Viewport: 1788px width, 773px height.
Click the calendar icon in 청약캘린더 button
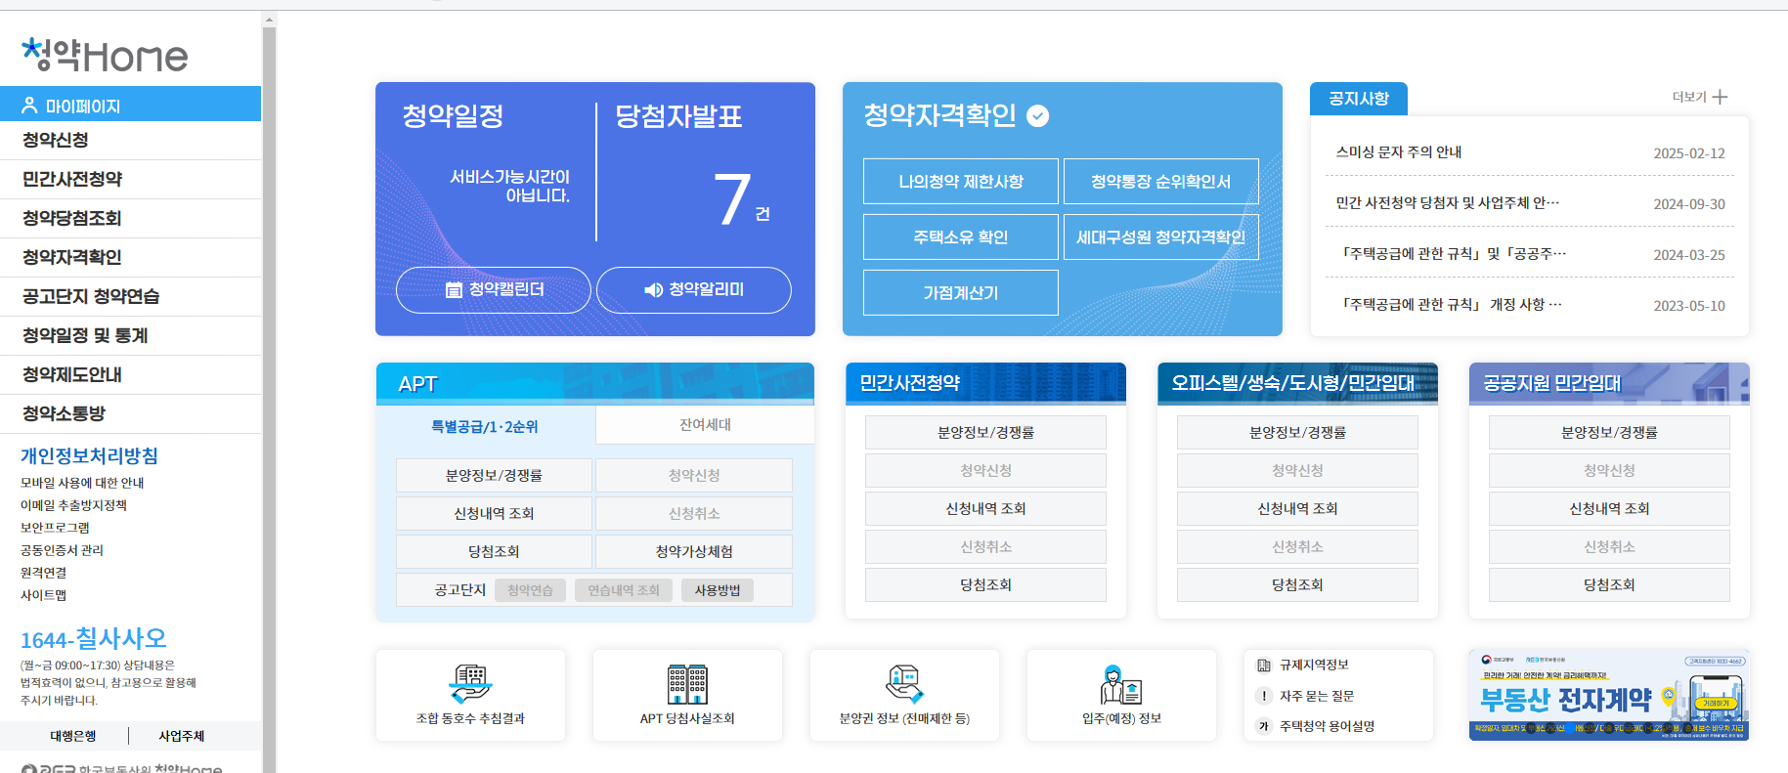(454, 290)
